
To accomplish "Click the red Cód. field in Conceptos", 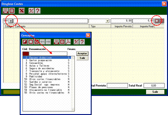I will click(x=25, y=54).
